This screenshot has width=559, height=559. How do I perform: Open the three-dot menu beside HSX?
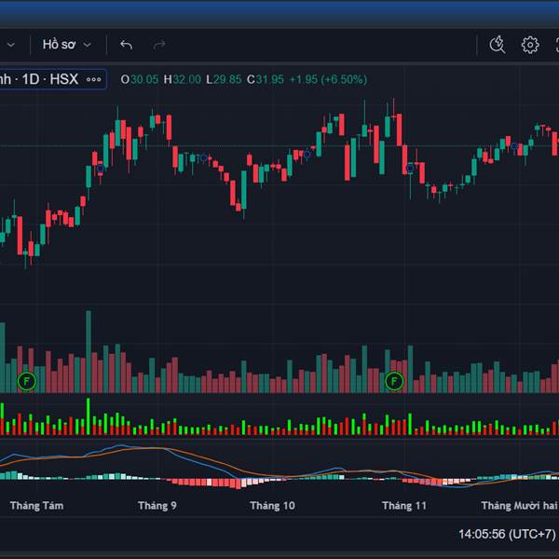(94, 79)
